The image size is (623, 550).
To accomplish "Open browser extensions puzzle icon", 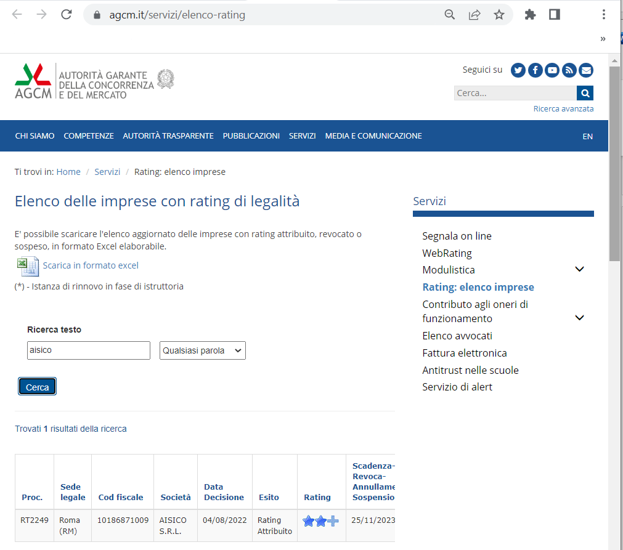I will tap(530, 15).
